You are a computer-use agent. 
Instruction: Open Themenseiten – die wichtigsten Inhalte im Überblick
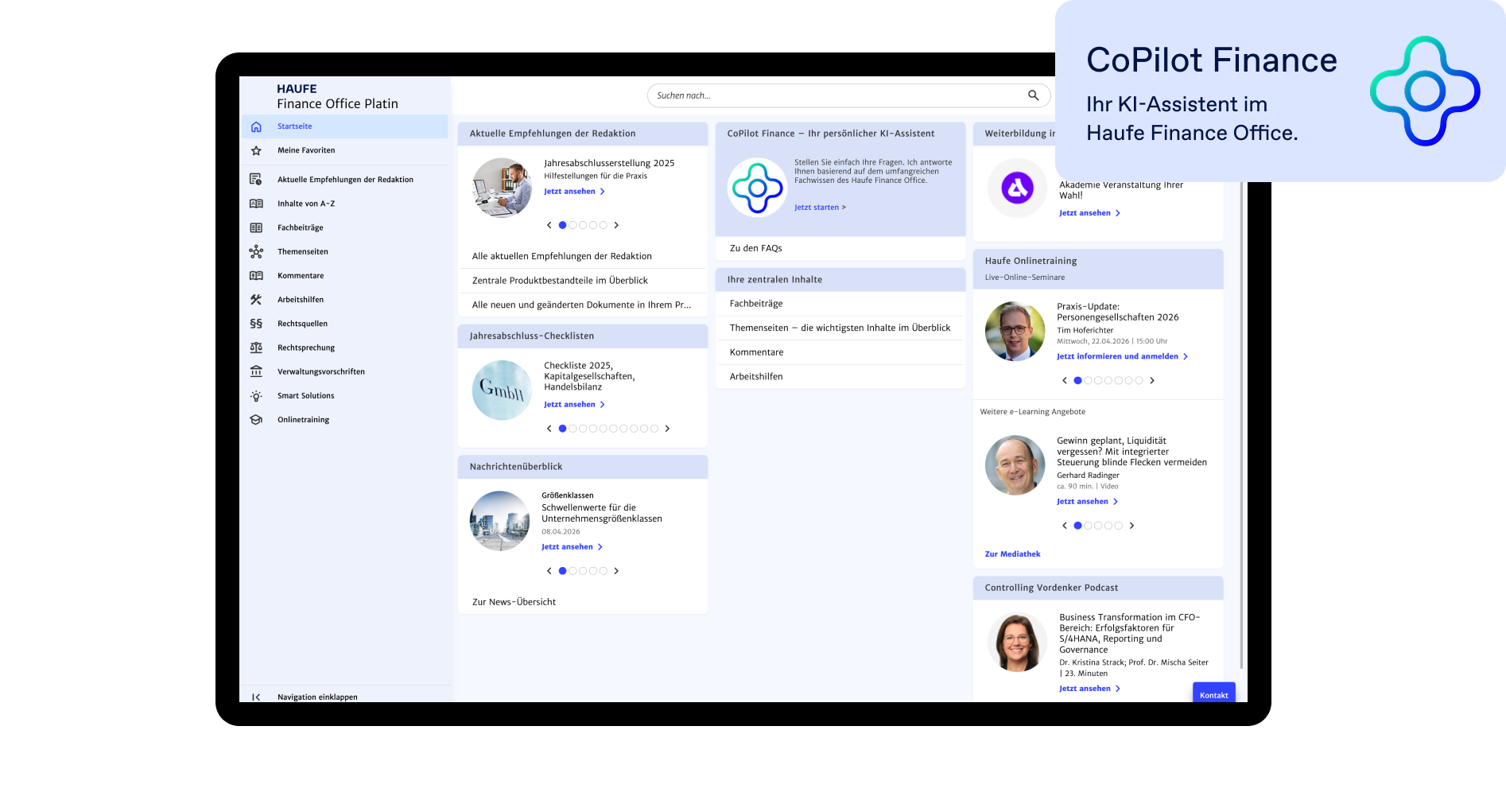[840, 328]
